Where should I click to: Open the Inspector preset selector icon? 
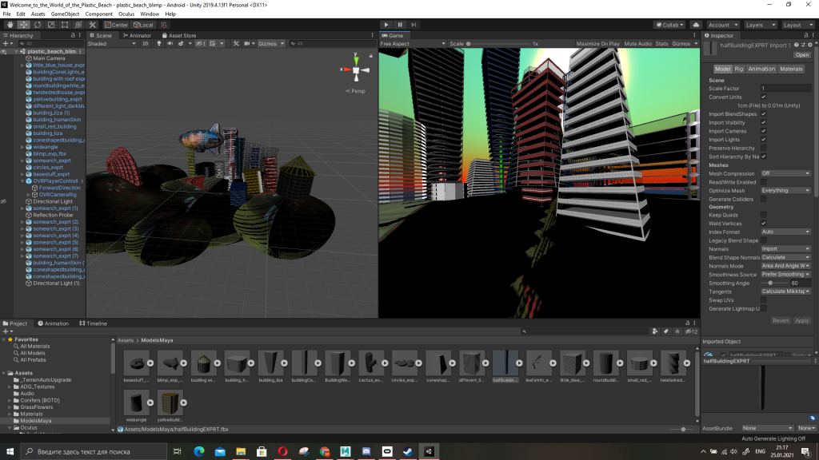803,45
